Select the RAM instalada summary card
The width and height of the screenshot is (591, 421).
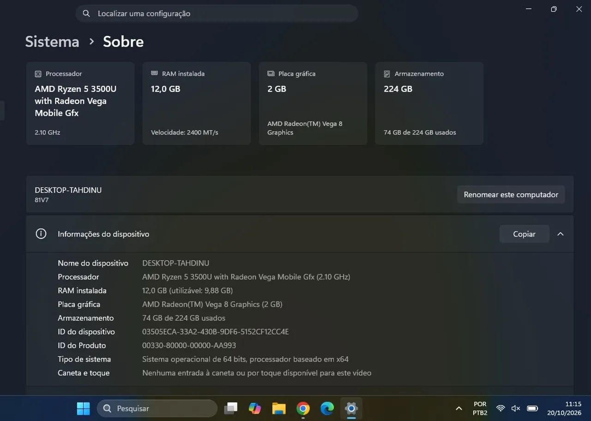point(197,103)
